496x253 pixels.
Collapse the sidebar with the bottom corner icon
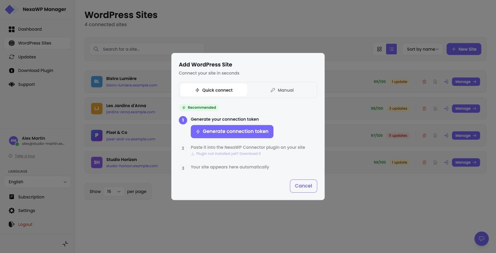tap(65, 244)
